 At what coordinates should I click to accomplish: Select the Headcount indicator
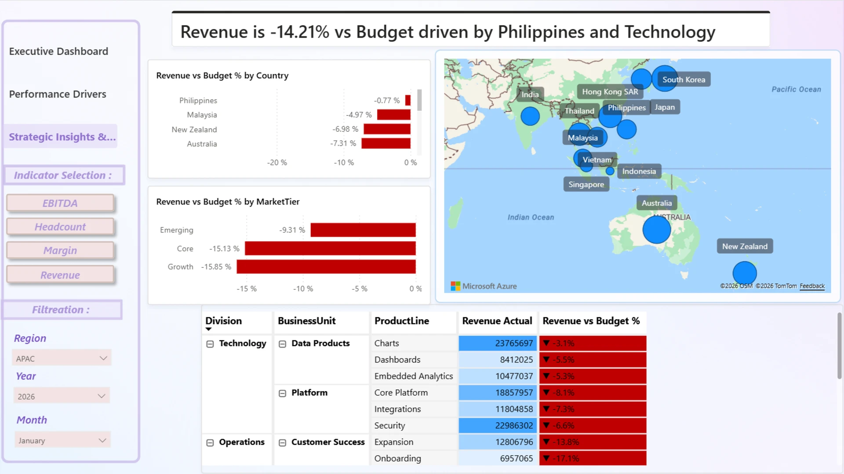pyautogui.click(x=60, y=227)
